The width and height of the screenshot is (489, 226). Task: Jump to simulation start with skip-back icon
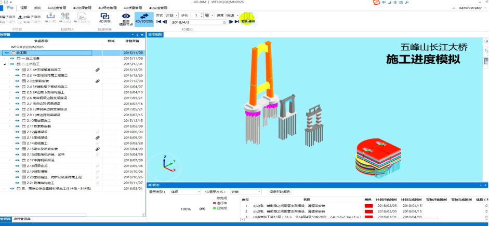coord(158,22)
